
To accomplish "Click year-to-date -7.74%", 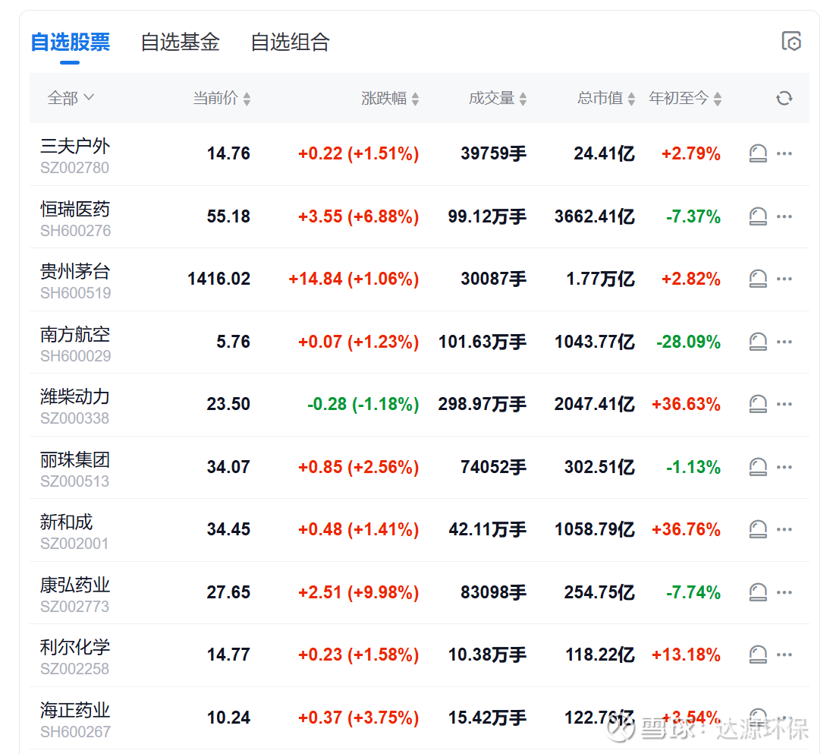I will [693, 592].
